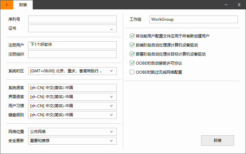Enable skip wireless network setup at OOBE

coord(132,72)
